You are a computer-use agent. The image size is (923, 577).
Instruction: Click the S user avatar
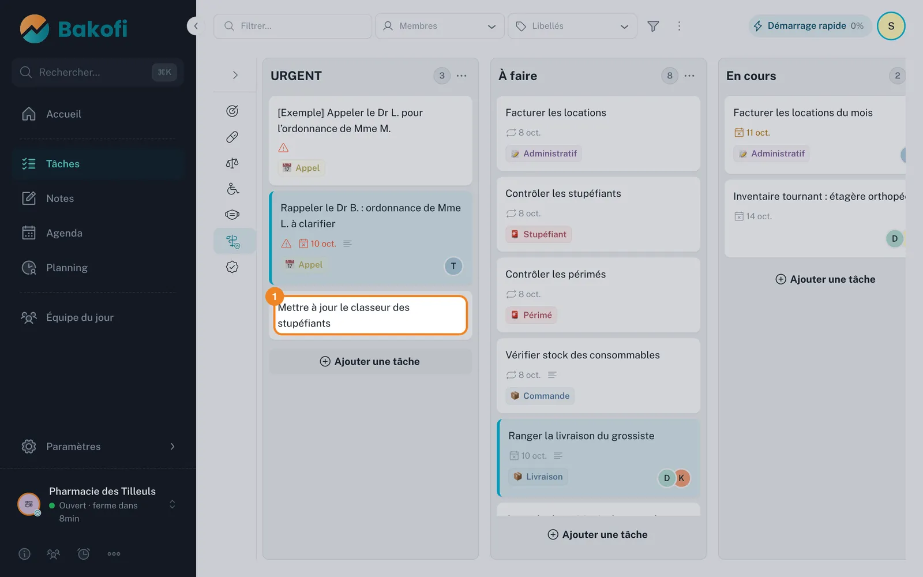891,26
